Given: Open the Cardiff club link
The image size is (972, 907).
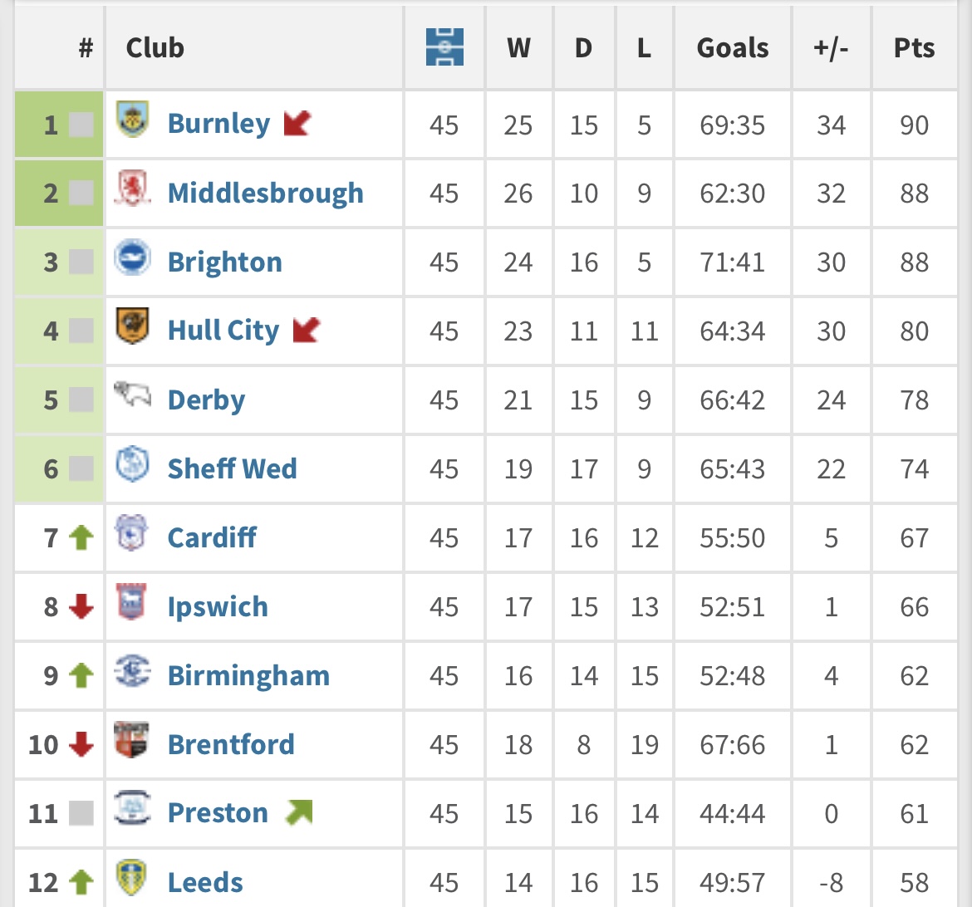Looking at the screenshot, I should [212, 537].
